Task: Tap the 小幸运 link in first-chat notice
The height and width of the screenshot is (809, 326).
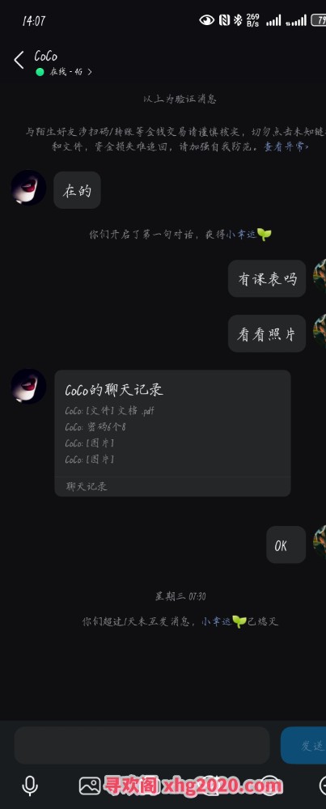Action: (241, 235)
